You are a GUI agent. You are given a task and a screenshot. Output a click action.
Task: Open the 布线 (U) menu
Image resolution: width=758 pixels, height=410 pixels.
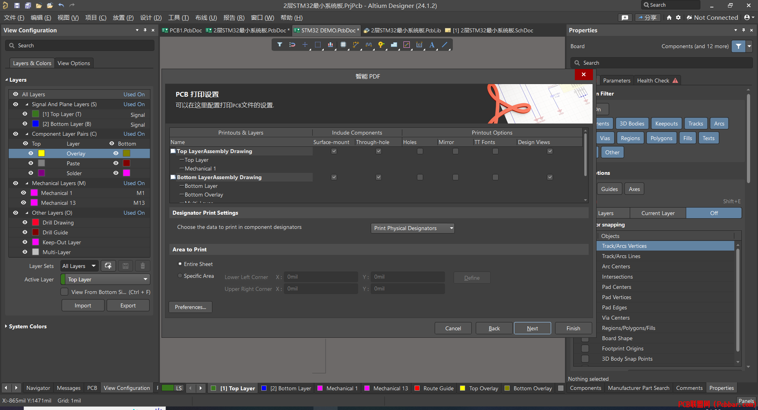[x=206, y=18]
